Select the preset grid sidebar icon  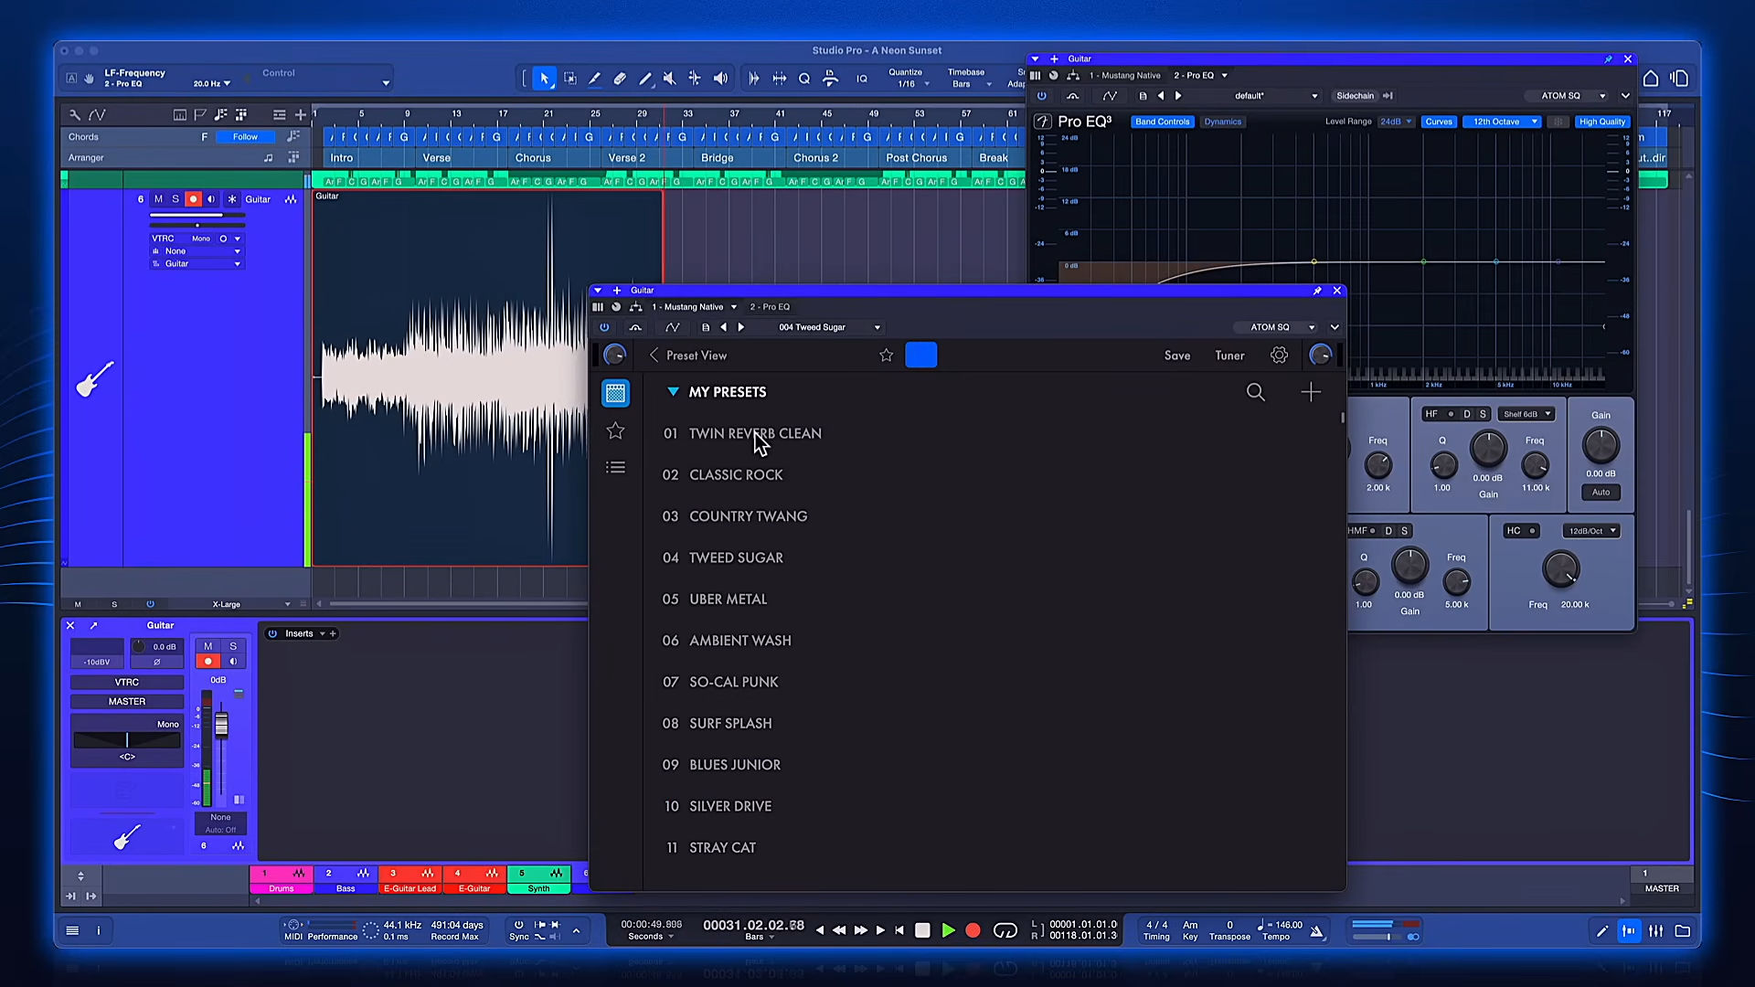coord(615,393)
